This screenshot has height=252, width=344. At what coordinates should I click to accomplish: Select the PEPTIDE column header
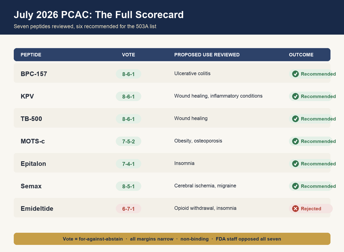point(31,55)
